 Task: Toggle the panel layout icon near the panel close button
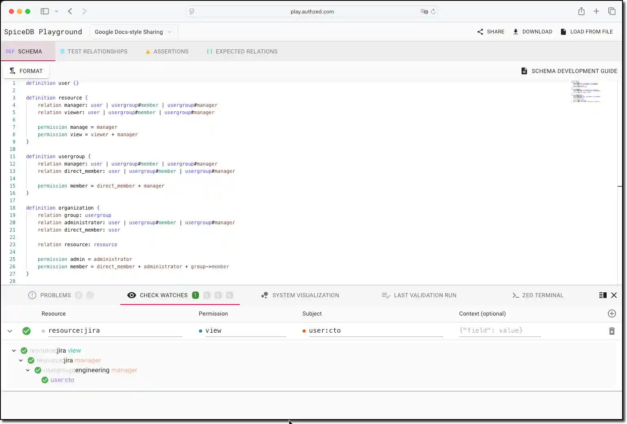[x=603, y=295]
